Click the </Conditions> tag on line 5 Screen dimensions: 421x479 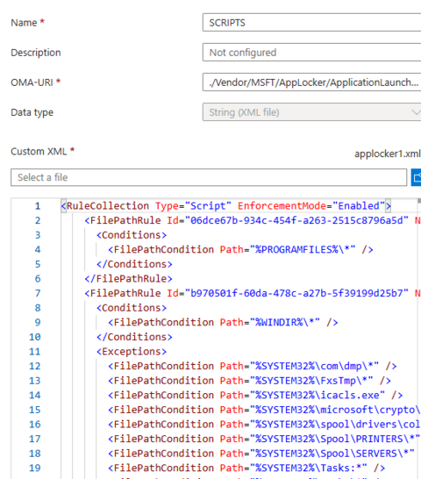(x=134, y=264)
